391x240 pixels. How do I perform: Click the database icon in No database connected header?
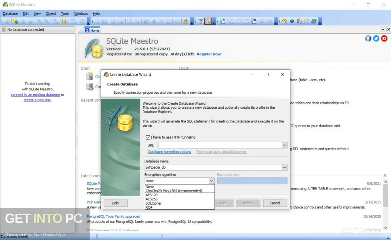click(x=4, y=29)
